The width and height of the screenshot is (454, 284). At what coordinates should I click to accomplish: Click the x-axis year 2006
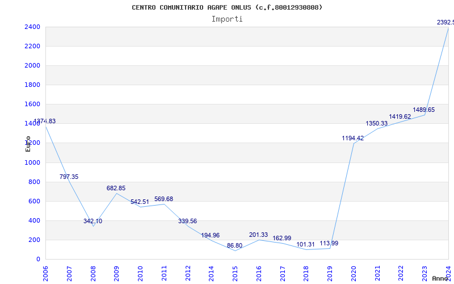pyautogui.click(x=45, y=274)
